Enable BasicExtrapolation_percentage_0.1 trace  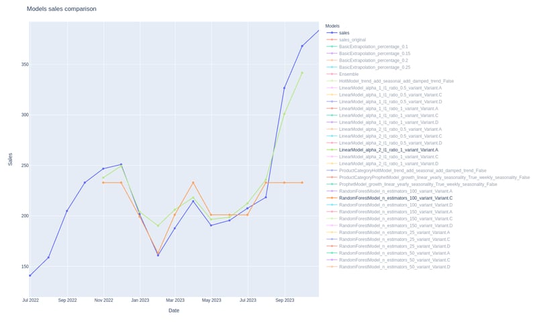373,46
